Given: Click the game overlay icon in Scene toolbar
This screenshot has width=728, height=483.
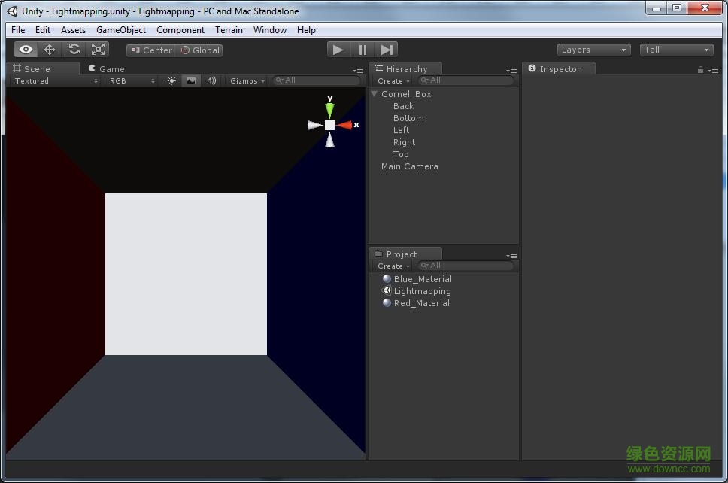Looking at the screenshot, I should coord(192,80).
